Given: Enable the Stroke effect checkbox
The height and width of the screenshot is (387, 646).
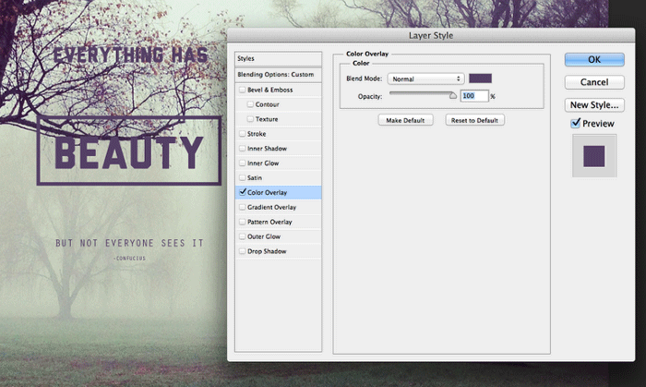Looking at the screenshot, I should click(243, 134).
